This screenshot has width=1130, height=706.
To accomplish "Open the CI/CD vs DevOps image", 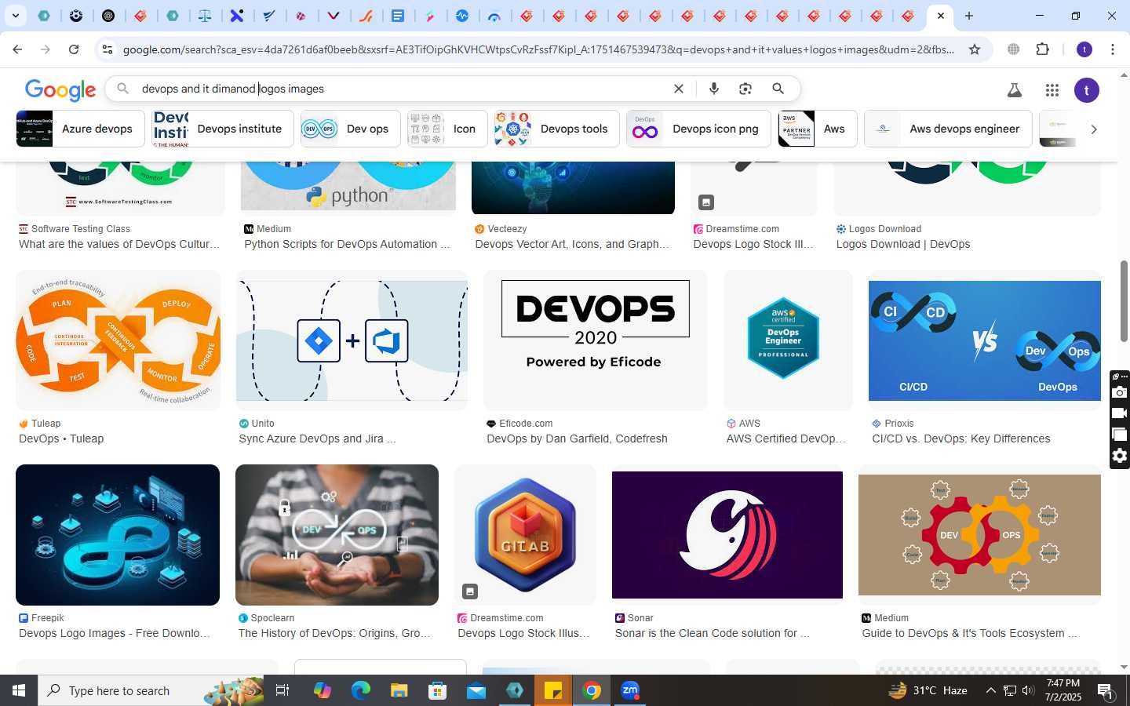I will point(985,340).
